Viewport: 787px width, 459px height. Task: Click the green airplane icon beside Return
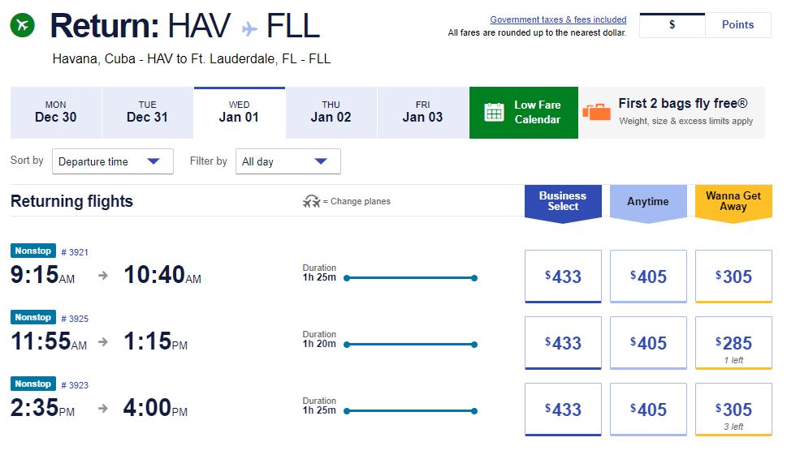coord(23,24)
